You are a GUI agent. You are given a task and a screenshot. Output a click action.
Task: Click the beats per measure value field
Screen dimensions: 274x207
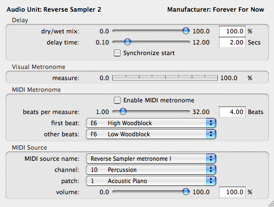click(x=232, y=112)
